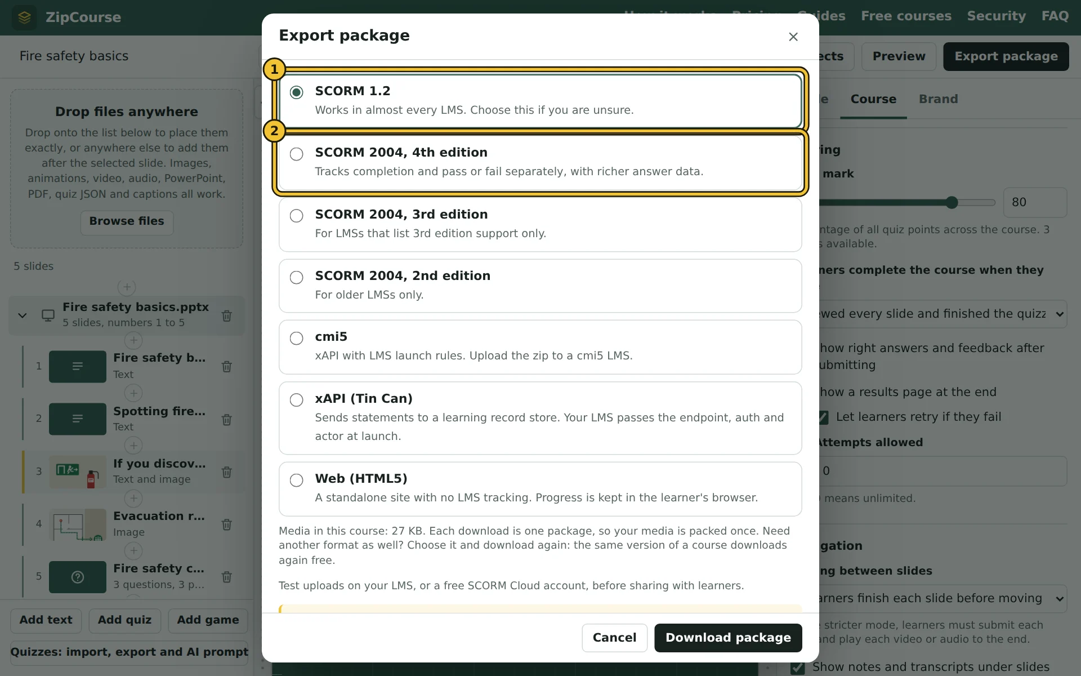Open the course completion rule dropdown
This screenshot has height=676, width=1081.
point(943,314)
